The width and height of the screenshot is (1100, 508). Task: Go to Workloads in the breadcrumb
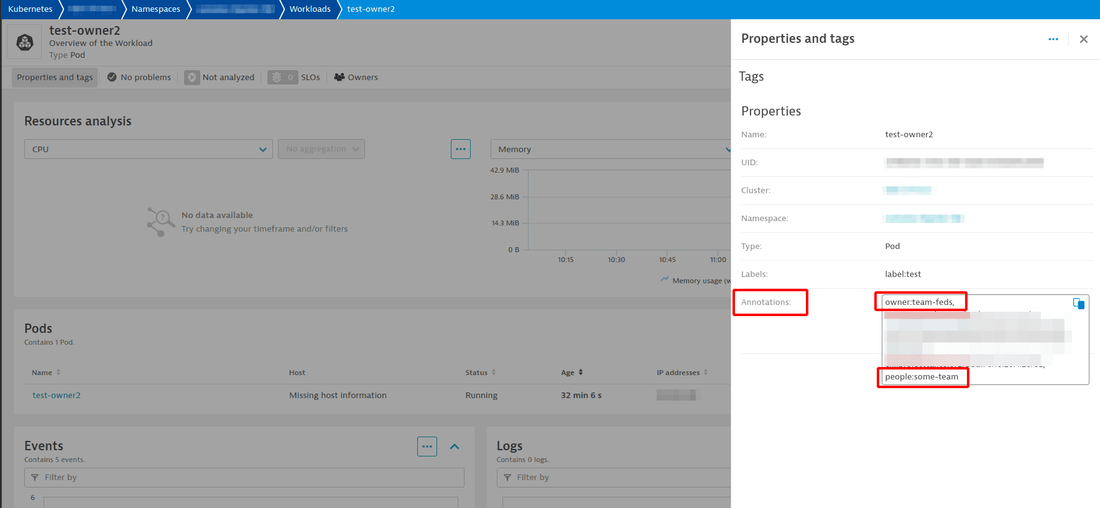pos(310,9)
